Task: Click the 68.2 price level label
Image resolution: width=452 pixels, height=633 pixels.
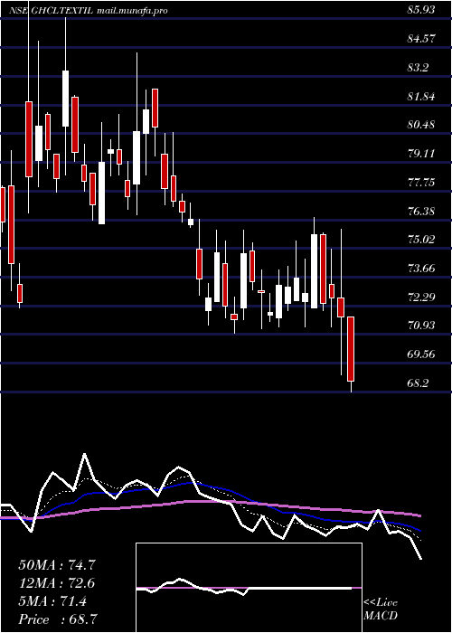Action: coord(418,383)
